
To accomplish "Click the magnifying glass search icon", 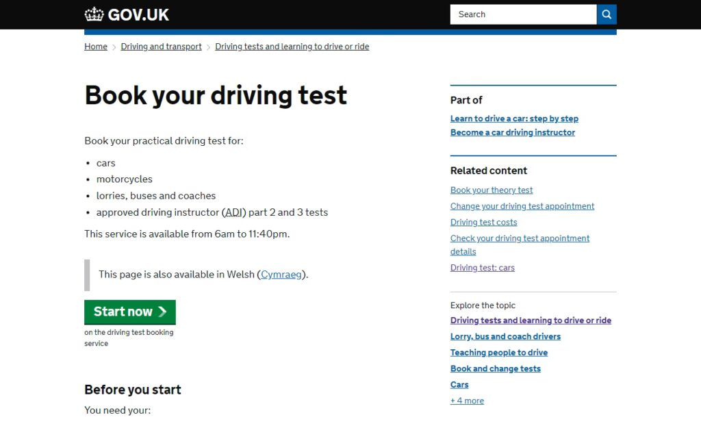I will tap(607, 14).
